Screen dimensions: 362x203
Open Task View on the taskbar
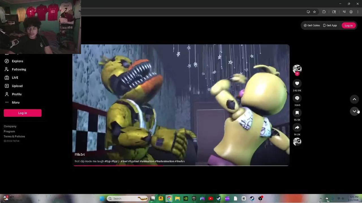[x=153, y=198]
